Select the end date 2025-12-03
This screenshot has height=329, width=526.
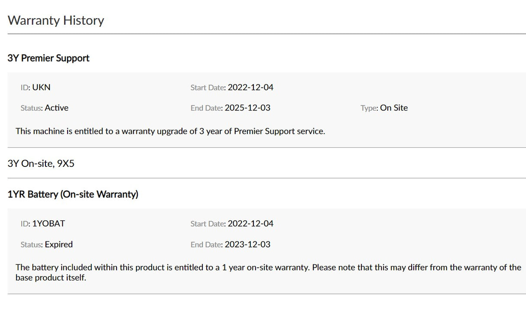tap(247, 108)
